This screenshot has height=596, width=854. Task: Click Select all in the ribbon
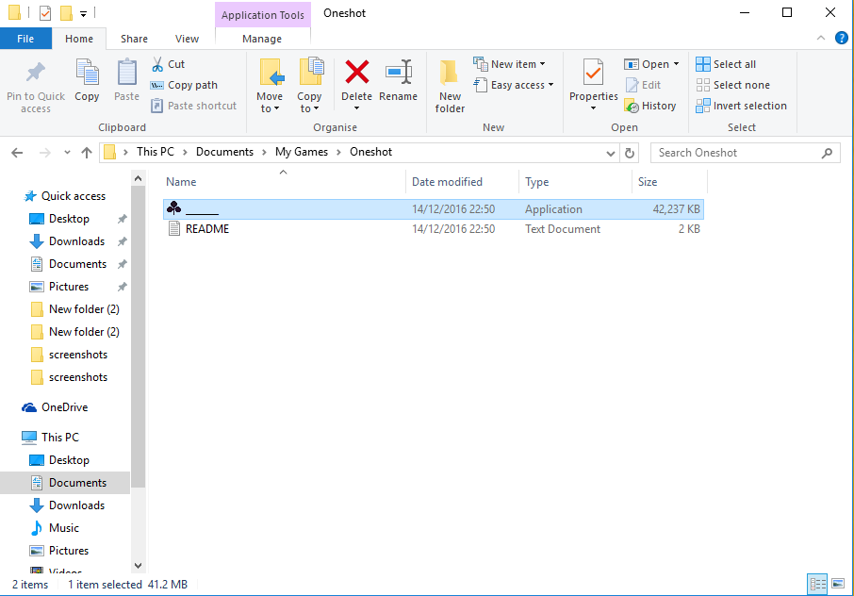[x=726, y=64]
